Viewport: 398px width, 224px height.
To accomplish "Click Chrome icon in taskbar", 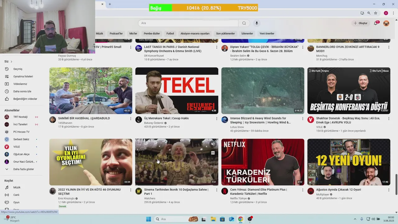I will 240,219.
